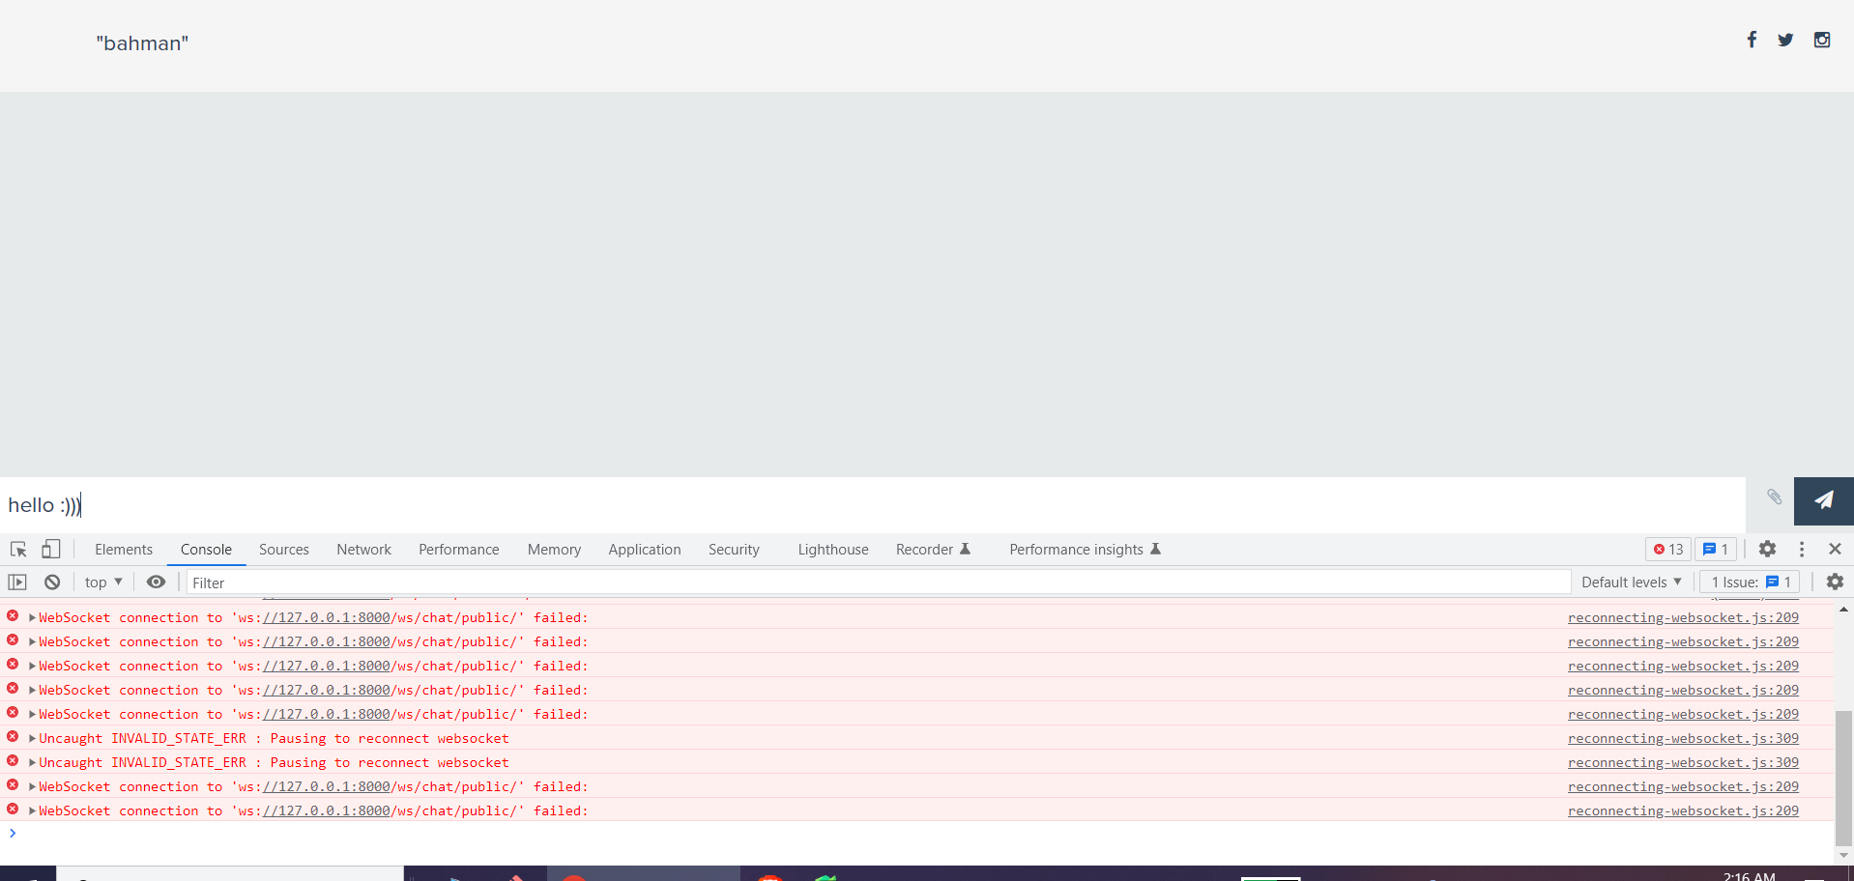Click the console scrollbar up arrow

[x=1843, y=610]
